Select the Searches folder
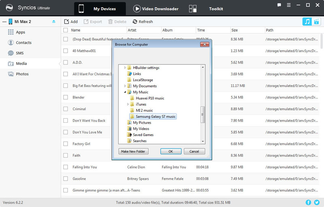Screen dimensions: 324x207 140,141
